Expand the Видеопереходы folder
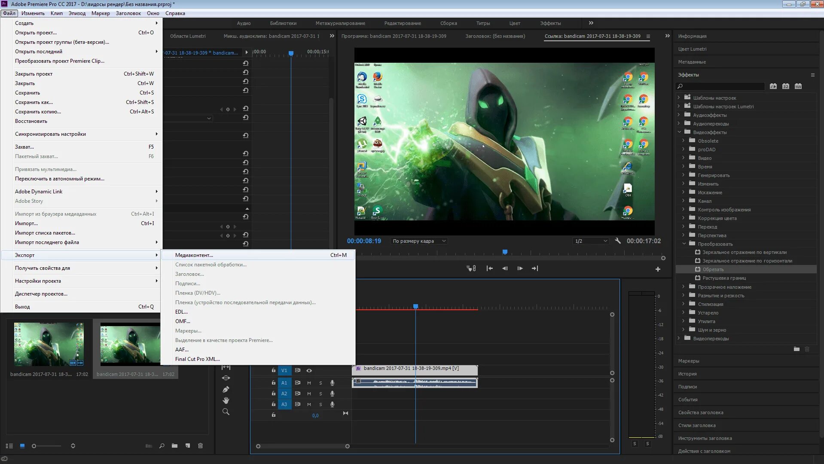This screenshot has height=464, width=824. point(679,339)
